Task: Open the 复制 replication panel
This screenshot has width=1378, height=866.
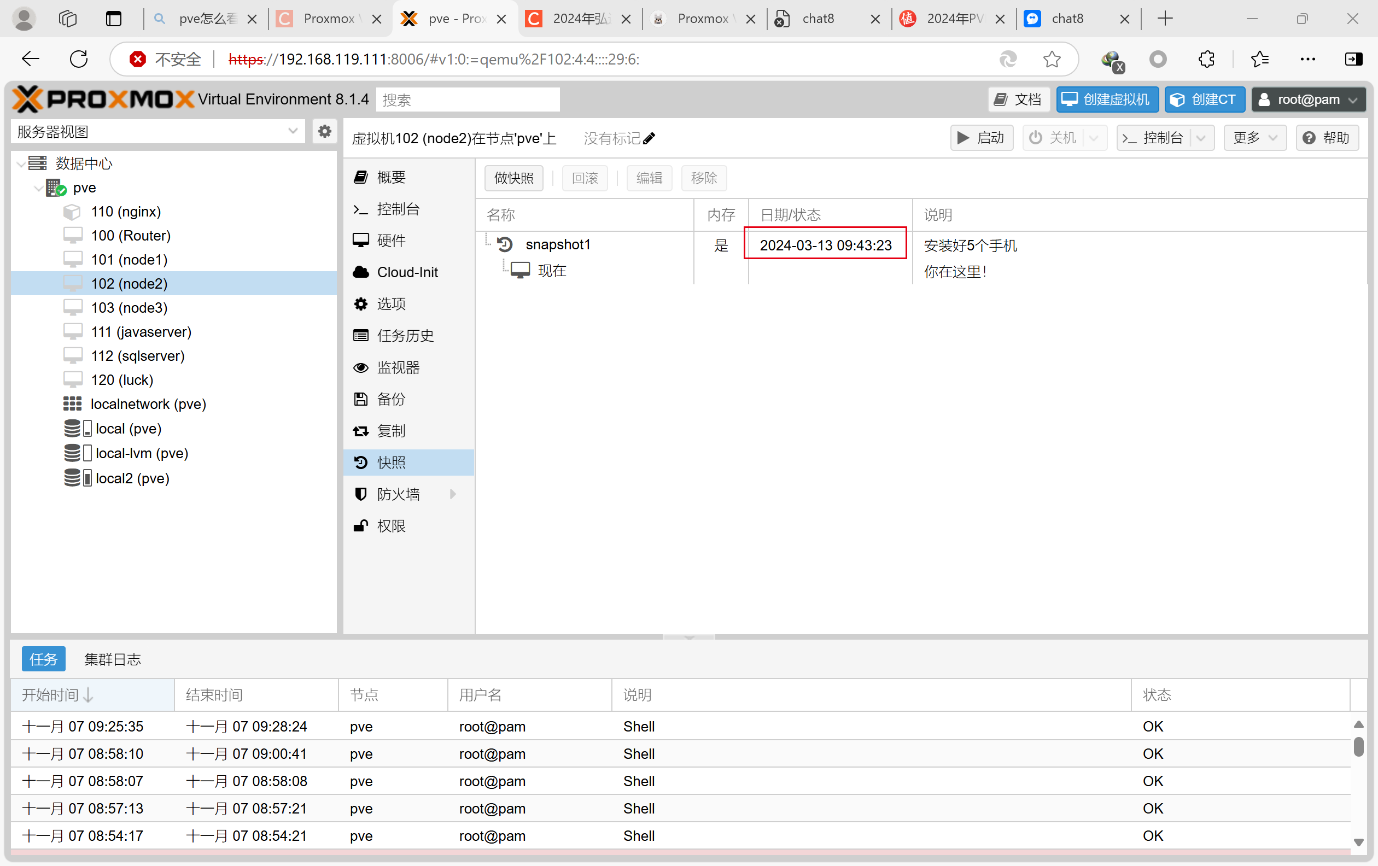Action: tap(408, 431)
